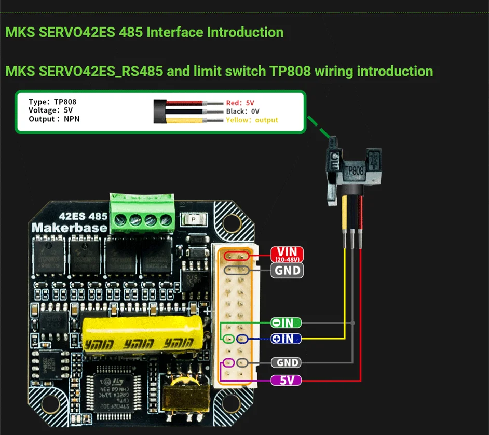The image size is (489, 435).
Task: Click the red-circled VIN pins on the connector
Action: click(236, 256)
